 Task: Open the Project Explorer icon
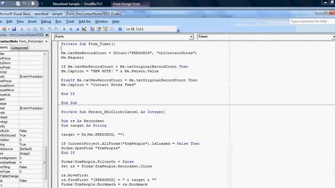coord(92,29)
